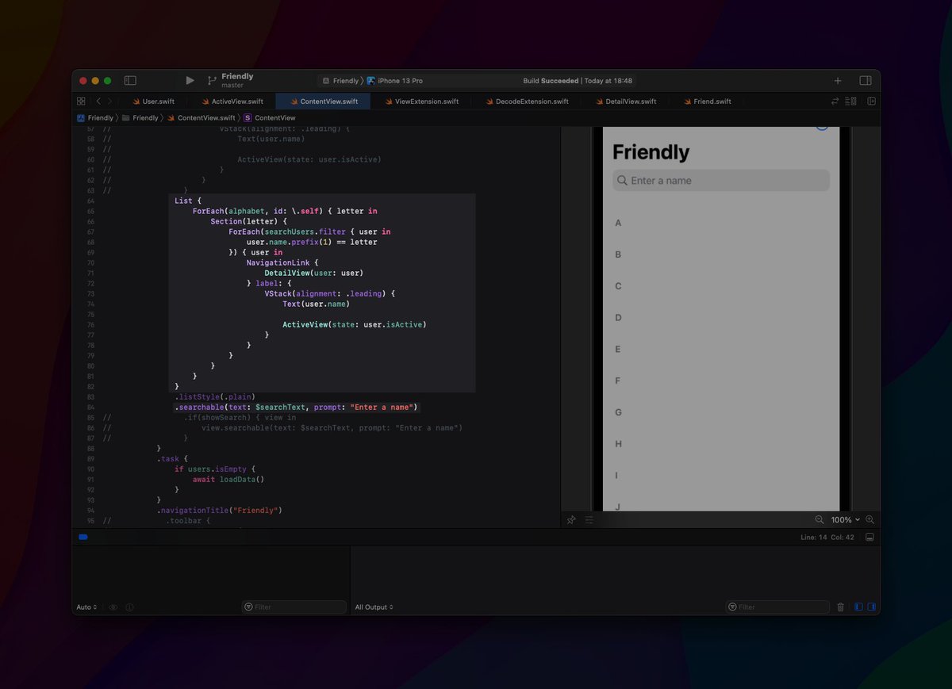Image resolution: width=952 pixels, height=689 pixels.
Task: Click ContentView.swift in the breadcrumb path
Action: [x=205, y=118]
